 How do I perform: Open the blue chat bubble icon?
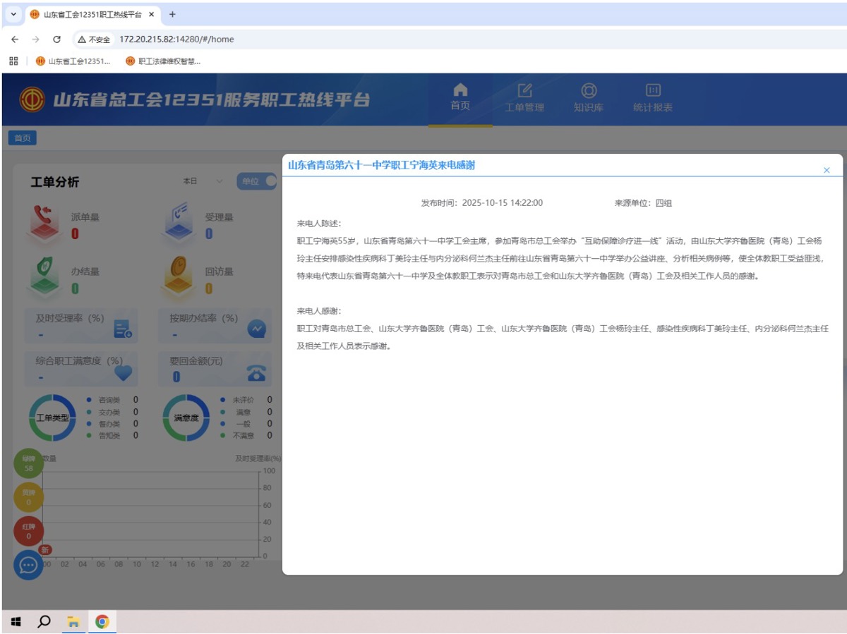click(28, 566)
